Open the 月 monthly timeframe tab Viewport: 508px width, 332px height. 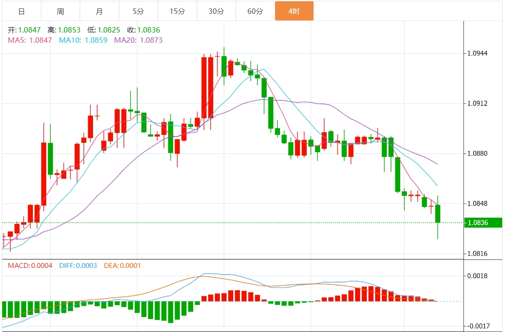tap(99, 11)
